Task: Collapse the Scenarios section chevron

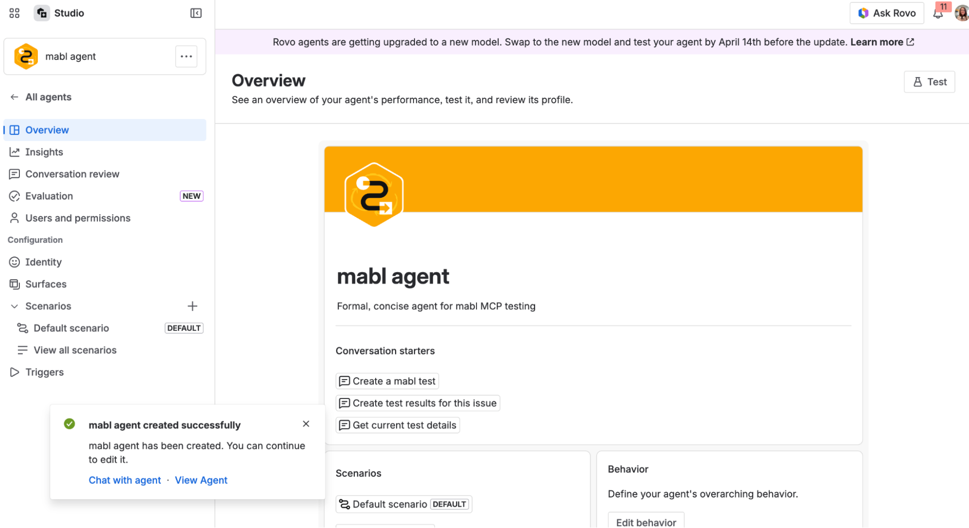Action: (x=14, y=306)
